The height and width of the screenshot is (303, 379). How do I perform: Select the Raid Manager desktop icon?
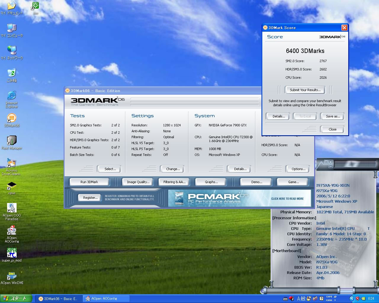pos(12,143)
